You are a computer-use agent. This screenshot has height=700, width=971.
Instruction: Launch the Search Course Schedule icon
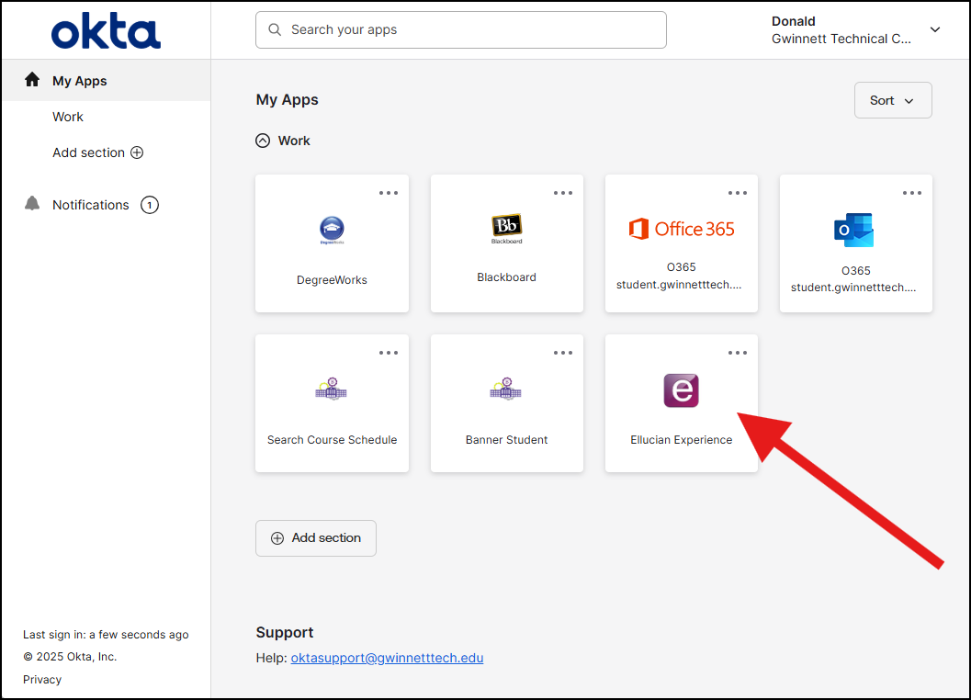click(332, 390)
